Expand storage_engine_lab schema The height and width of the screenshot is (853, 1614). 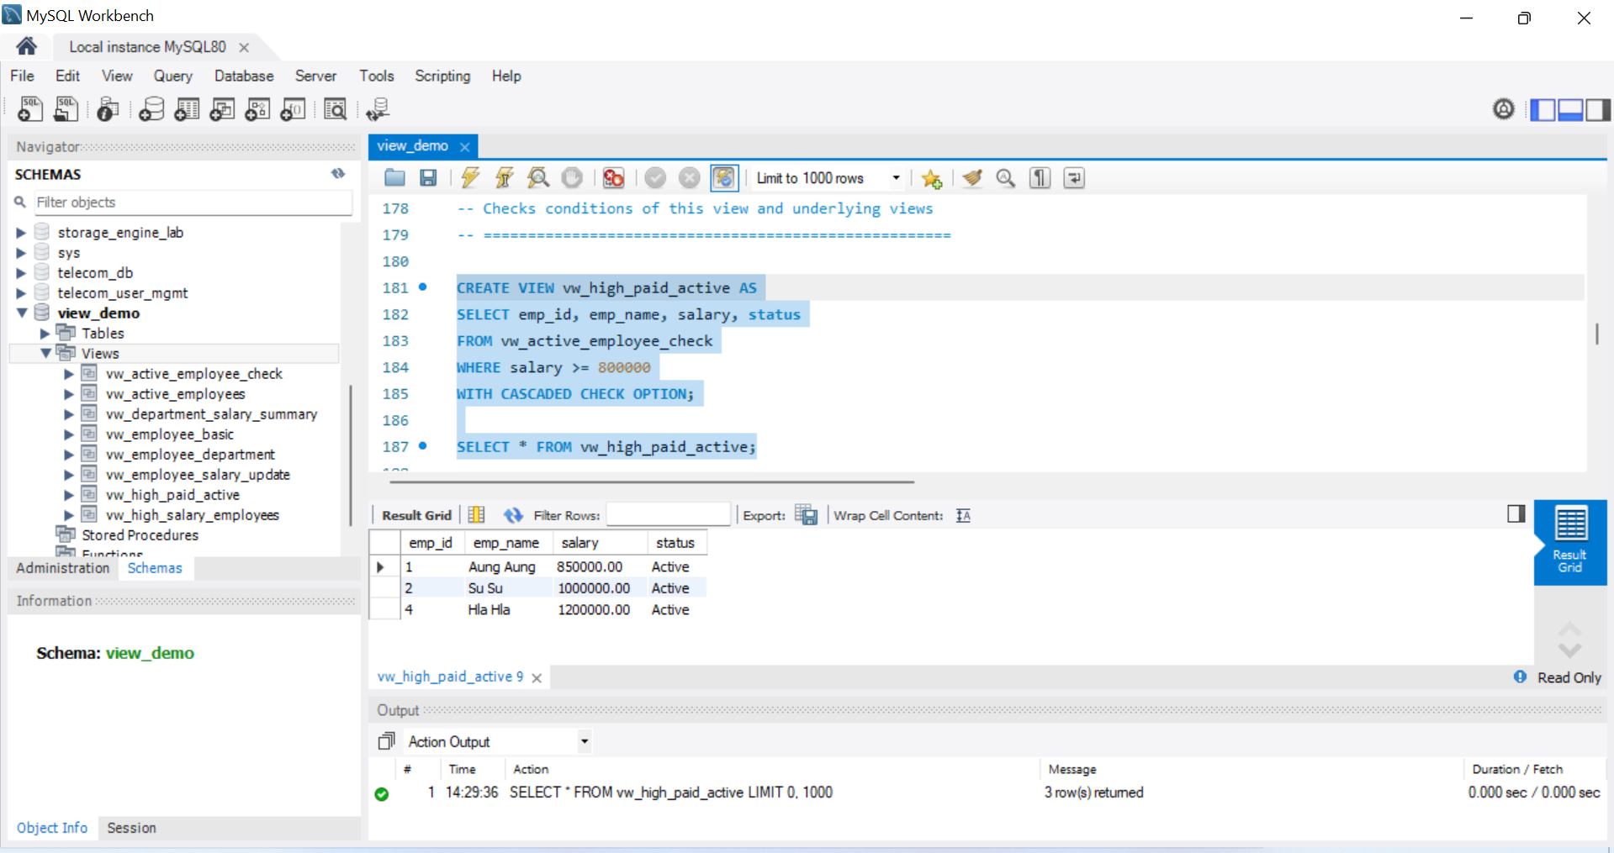[x=21, y=233]
